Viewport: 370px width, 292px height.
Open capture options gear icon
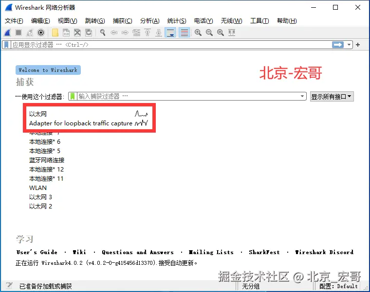click(41, 33)
